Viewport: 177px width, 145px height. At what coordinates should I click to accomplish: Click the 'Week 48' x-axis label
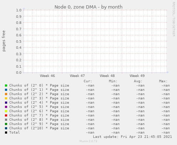pos(107,76)
